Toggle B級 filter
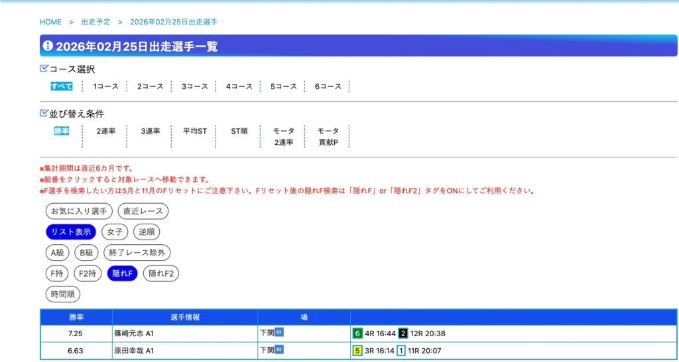Image resolution: width=679 pixels, height=362 pixels. pyautogui.click(x=87, y=253)
